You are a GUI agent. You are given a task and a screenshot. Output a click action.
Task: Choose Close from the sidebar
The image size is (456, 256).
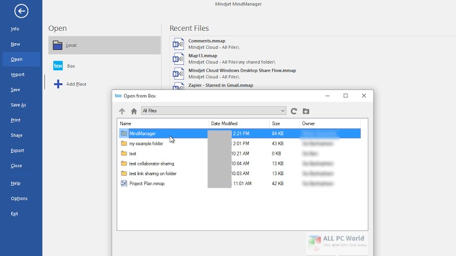pyautogui.click(x=16, y=166)
